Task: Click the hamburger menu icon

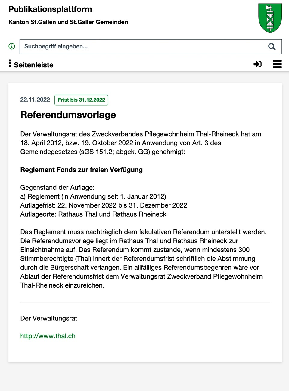Action: (277, 64)
